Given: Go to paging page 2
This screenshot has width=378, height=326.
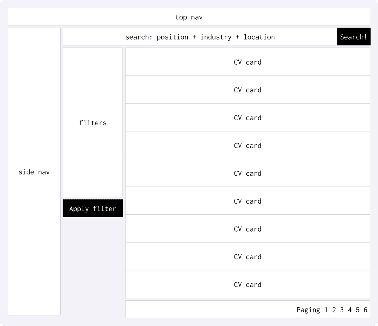Looking at the screenshot, I should (334, 310).
